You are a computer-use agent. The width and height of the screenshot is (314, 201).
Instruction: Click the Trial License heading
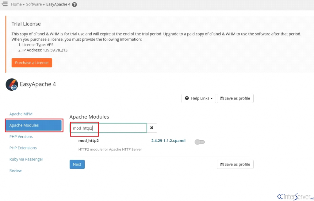pyautogui.click(x=26, y=24)
